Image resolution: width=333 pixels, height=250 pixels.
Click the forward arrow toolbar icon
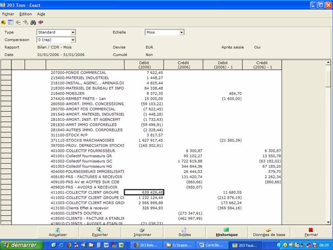pyautogui.click(x=25, y=23)
